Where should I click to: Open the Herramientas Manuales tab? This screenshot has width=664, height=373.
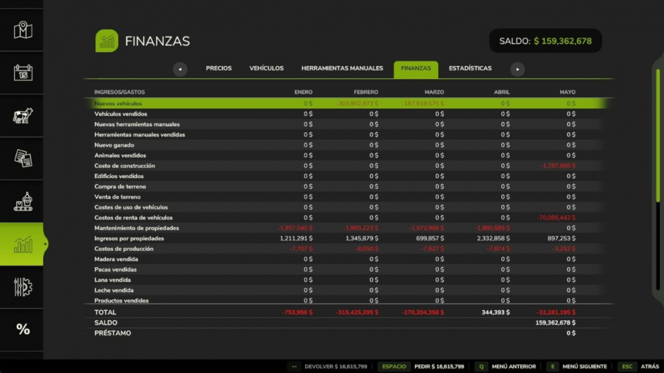(x=342, y=68)
